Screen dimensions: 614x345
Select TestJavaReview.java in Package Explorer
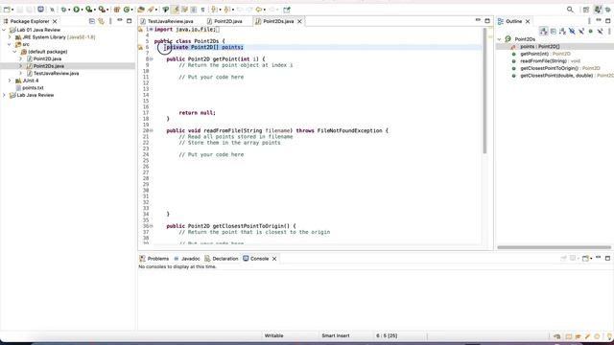[x=56, y=73]
